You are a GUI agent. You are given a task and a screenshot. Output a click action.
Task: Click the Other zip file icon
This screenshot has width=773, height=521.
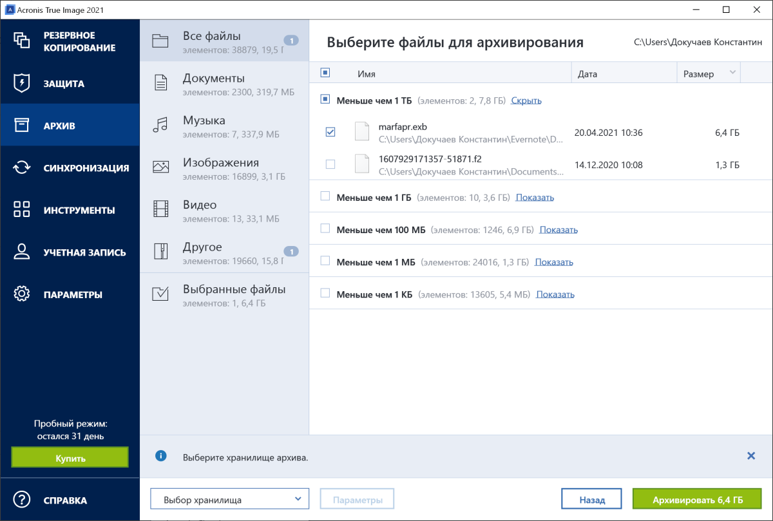pyautogui.click(x=160, y=251)
